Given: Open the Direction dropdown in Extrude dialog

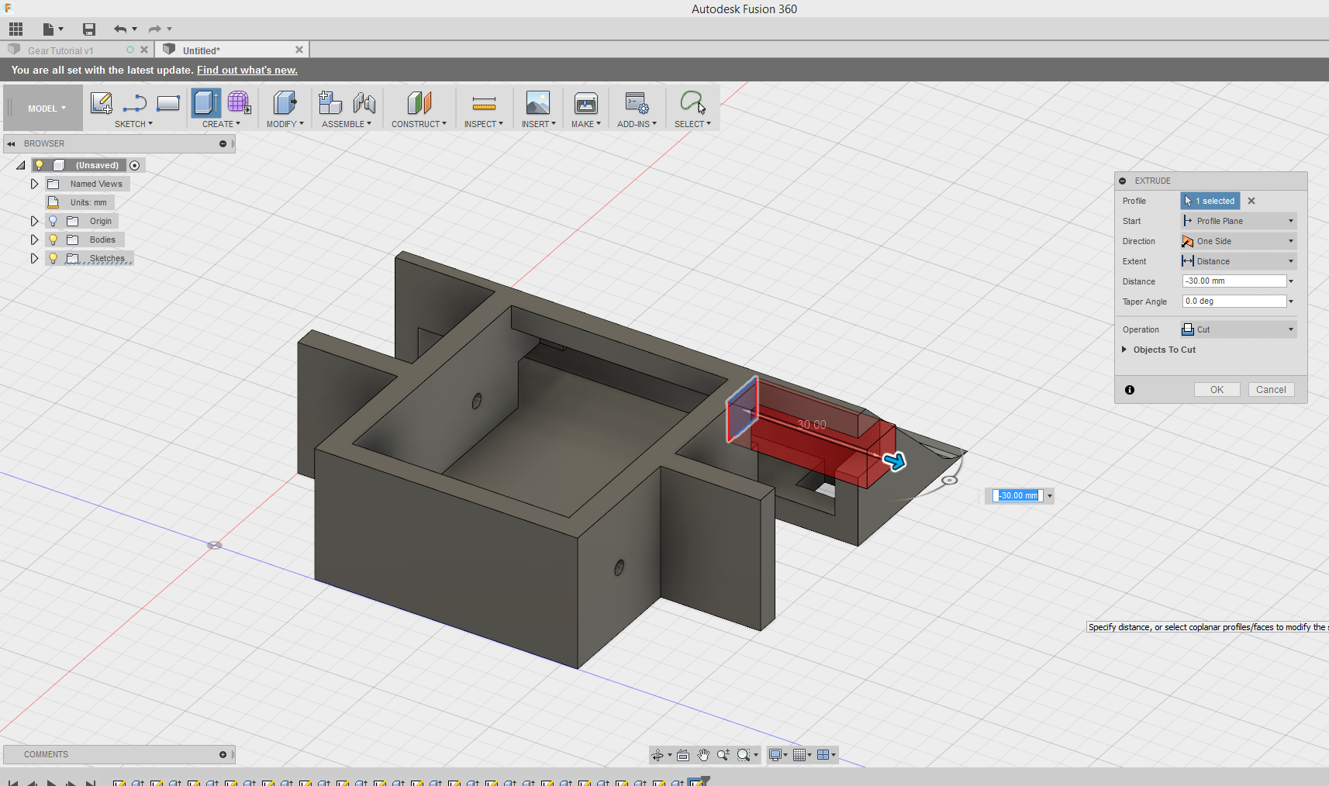Looking at the screenshot, I should [1289, 240].
